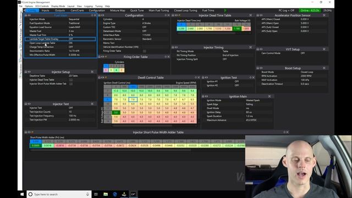The height and width of the screenshot is (198, 352).
Task: Toggle Firing Order Table checkbox in Configuration
Action: click(x=145, y=51)
